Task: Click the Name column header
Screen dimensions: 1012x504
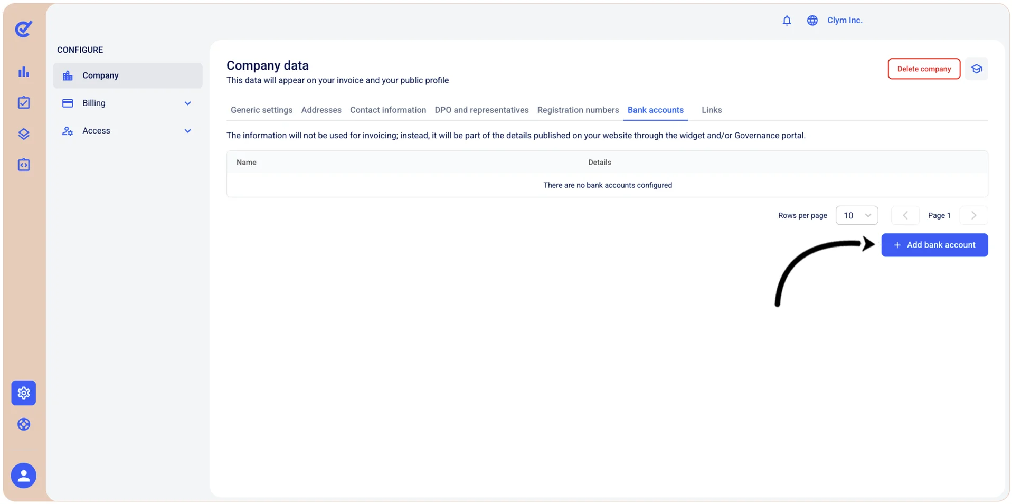Action: (247, 162)
